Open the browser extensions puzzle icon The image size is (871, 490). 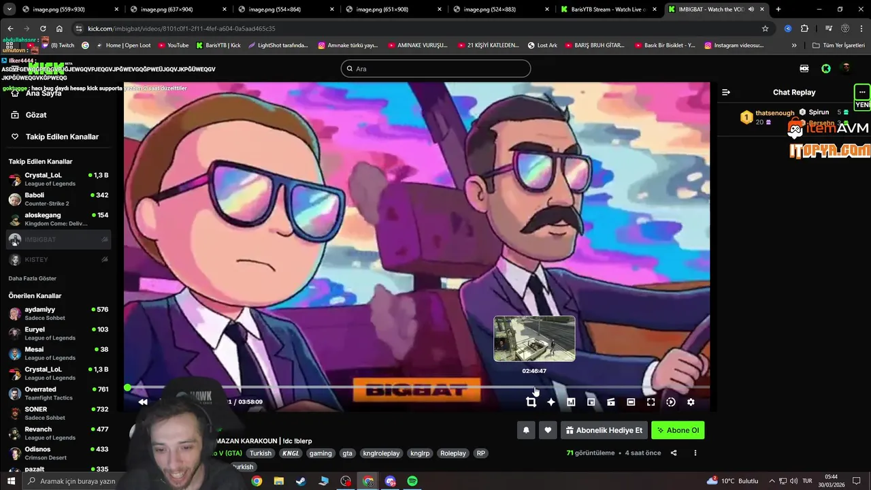[804, 29]
